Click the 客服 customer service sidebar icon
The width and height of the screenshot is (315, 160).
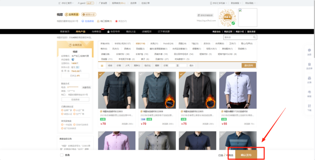tap(310, 92)
